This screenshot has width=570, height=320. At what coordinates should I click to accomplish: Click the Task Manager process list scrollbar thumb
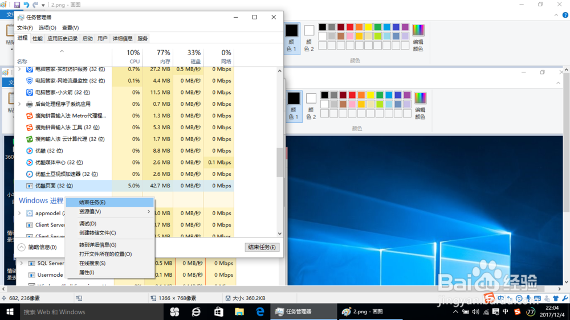[x=279, y=162]
